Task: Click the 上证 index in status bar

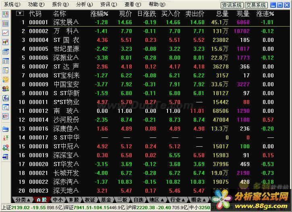Action: coord(32,208)
